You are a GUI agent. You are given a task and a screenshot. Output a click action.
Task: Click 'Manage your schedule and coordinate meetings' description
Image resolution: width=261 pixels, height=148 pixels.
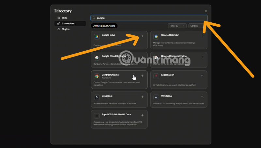point(174,44)
